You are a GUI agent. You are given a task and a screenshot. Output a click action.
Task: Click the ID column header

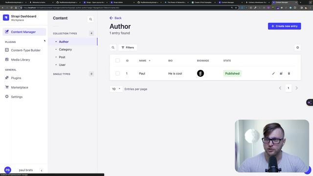click(x=127, y=61)
